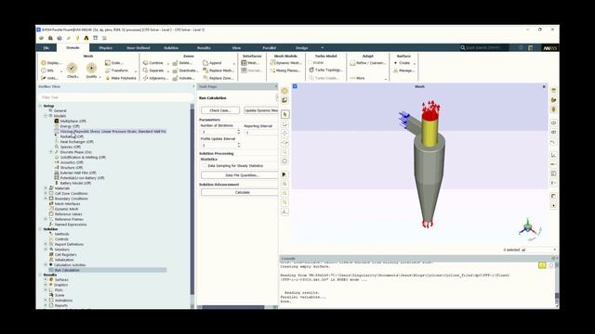The width and height of the screenshot is (595, 334).
Task: Click the black play arrow icon in graphics toolbar
Action: click(x=284, y=174)
